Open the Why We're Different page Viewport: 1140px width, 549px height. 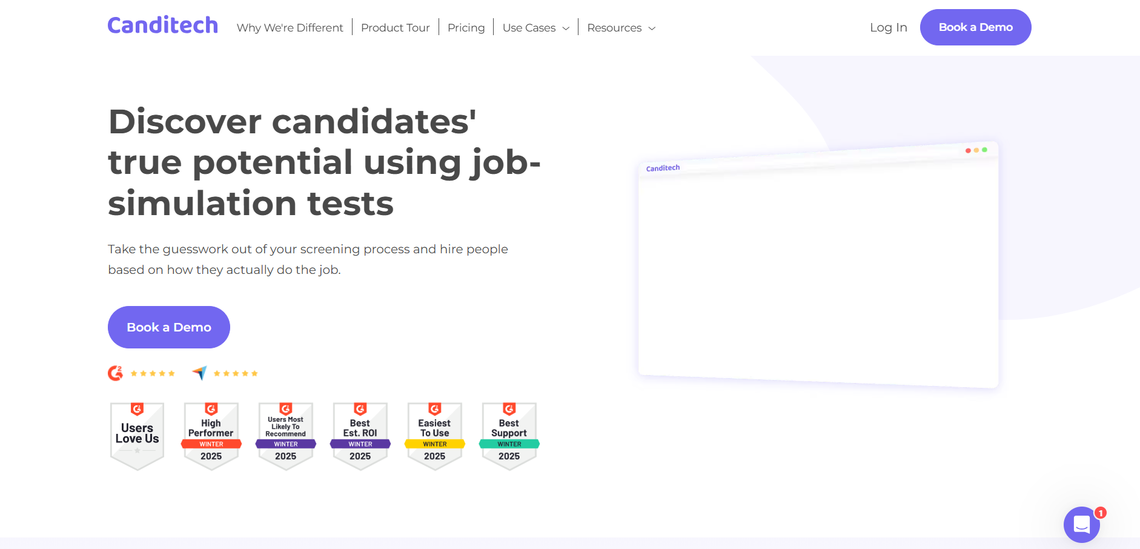coord(290,28)
